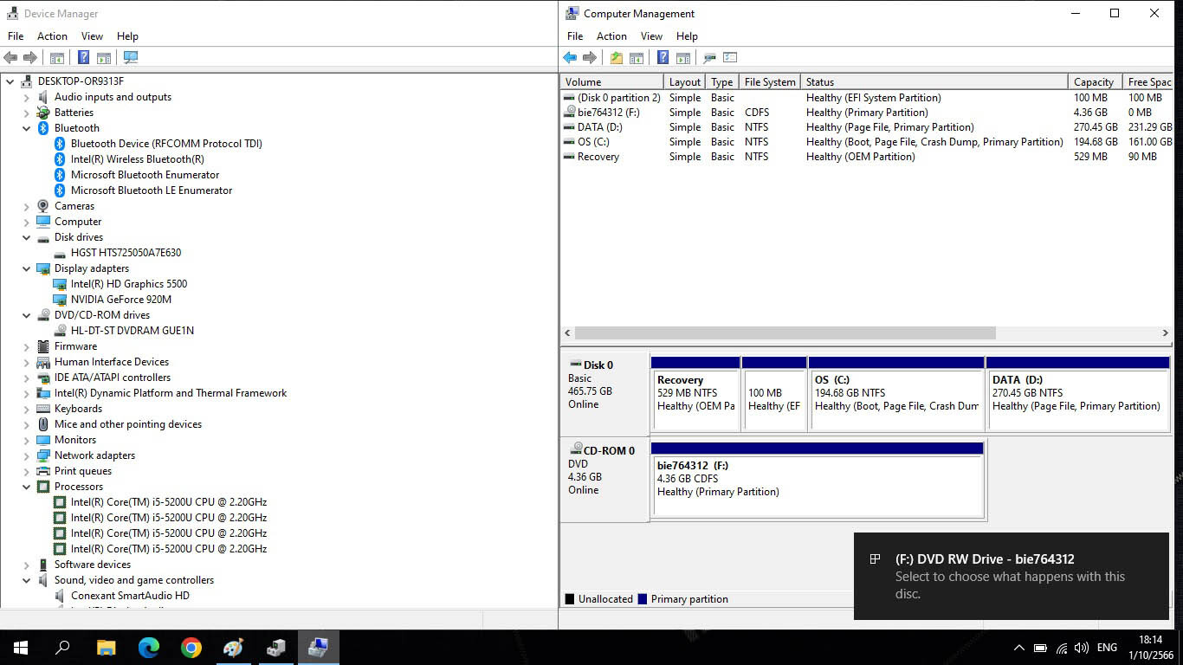
Task: Open File Explorer from the taskbar
Action: (x=107, y=647)
